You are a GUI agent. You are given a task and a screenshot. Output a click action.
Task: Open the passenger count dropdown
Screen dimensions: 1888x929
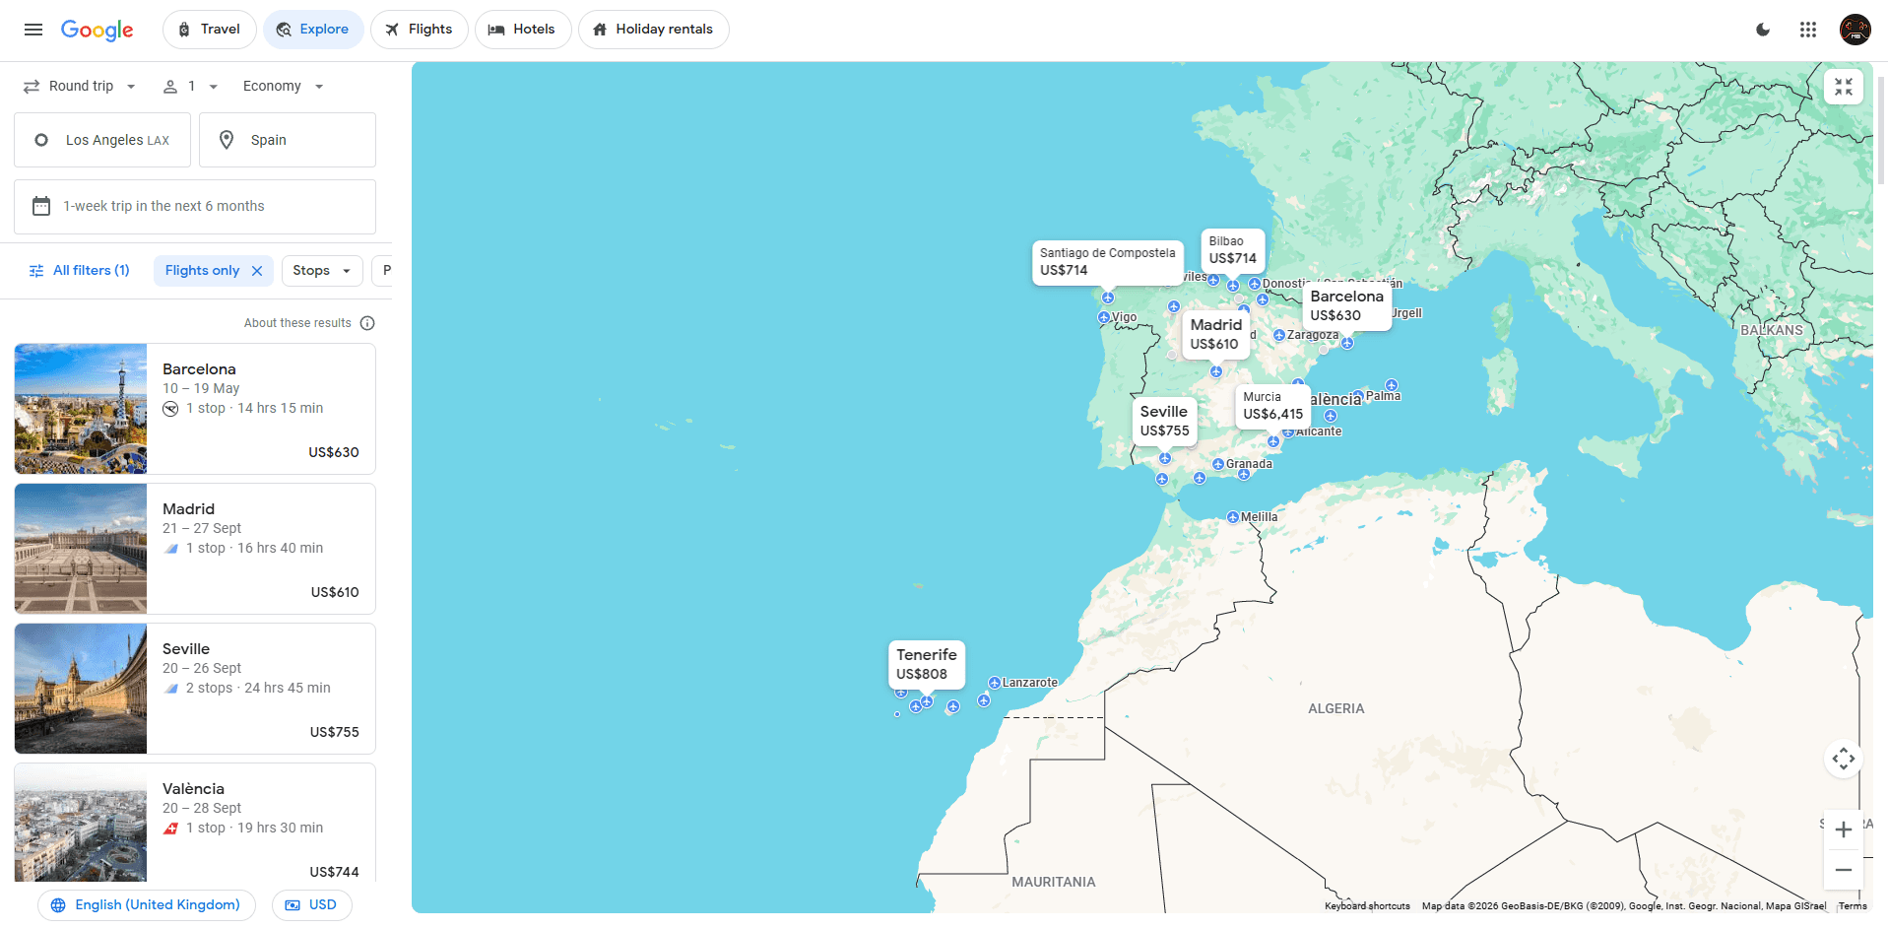coord(190,87)
